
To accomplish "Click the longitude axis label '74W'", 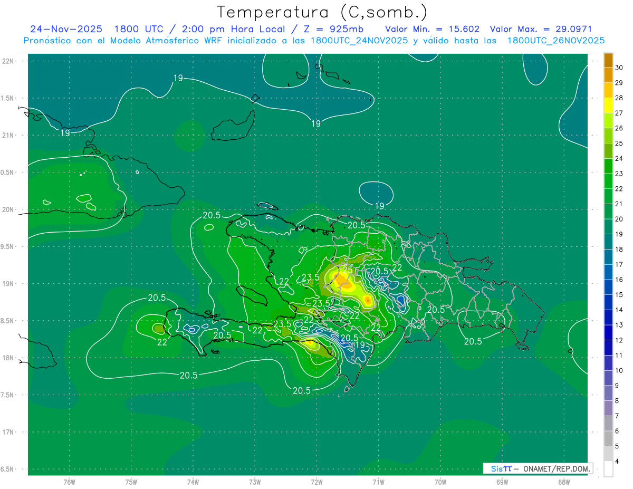I will [x=193, y=482].
